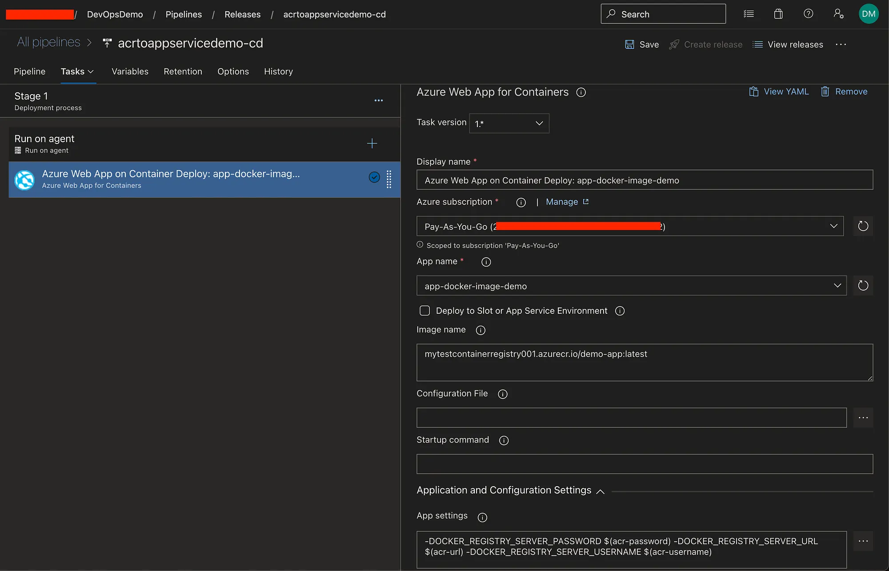Refresh Azure subscription list

[x=863, y=226]
